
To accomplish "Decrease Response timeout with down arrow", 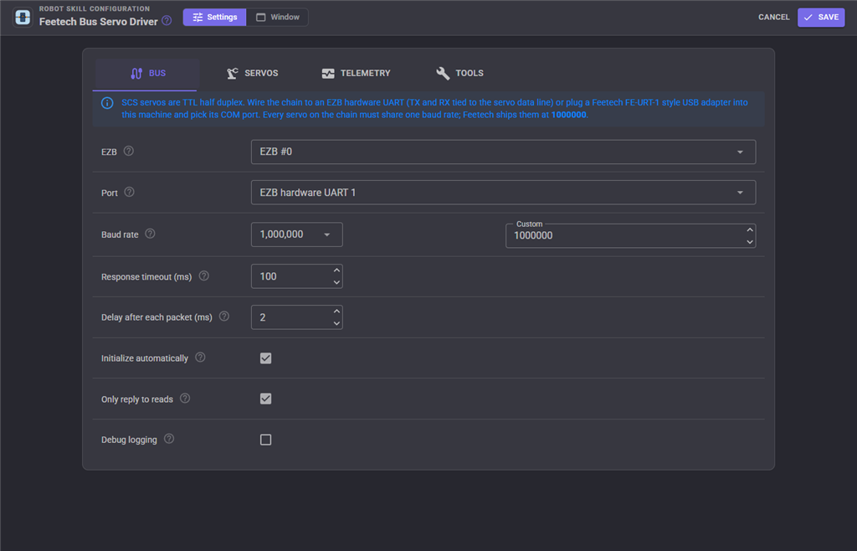I will pos(336,282).
